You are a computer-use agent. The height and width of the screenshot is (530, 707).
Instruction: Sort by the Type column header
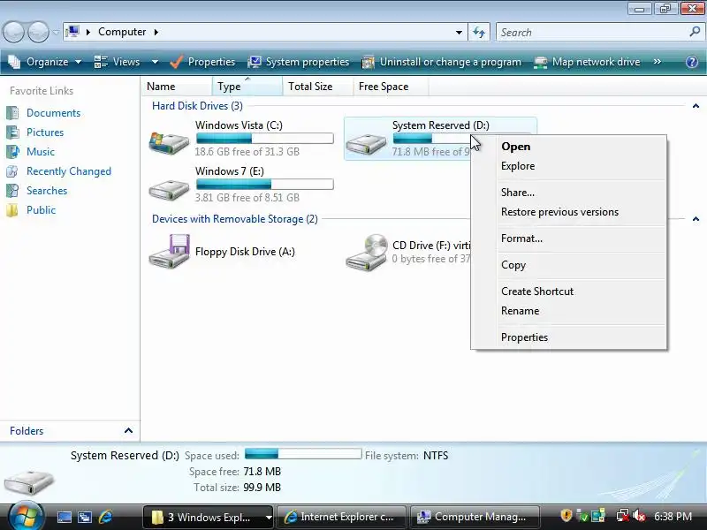(x=247, y=86)
